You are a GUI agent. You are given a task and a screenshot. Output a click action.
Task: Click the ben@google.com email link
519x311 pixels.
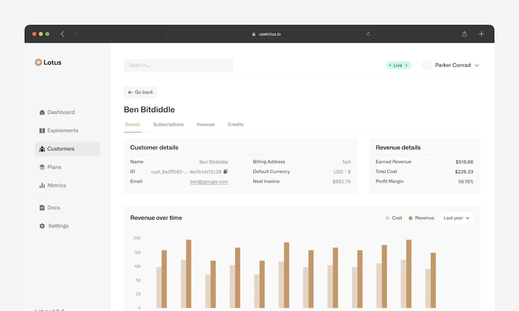click(209, 182)
